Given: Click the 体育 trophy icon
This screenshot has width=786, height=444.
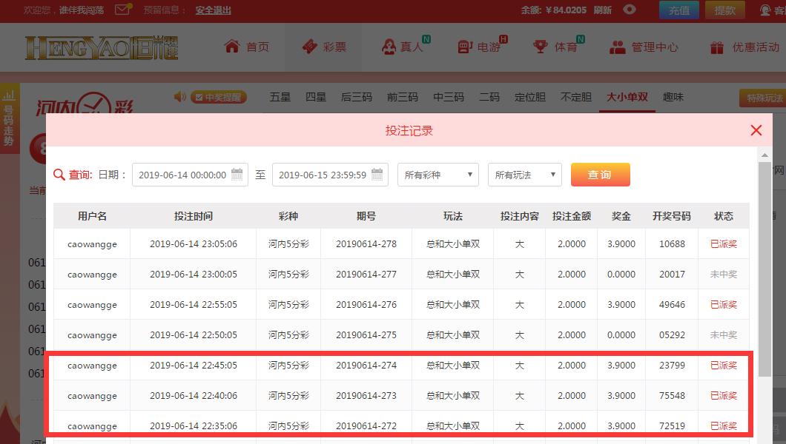Looking at the screenshot, I should click(x=541, y=47).
